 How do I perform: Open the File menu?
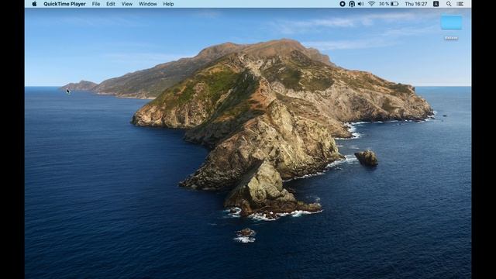pos(96,4)
